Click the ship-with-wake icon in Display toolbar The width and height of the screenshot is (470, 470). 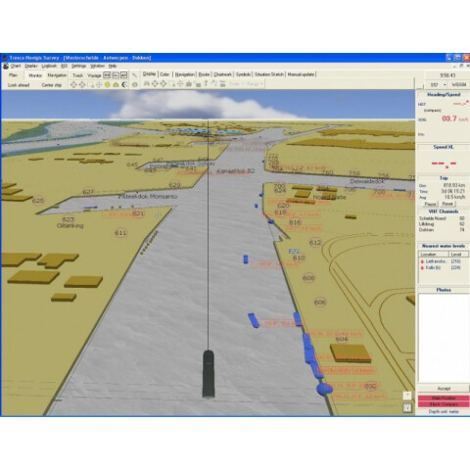click(197, 84)
